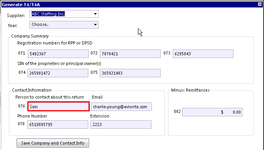Image resolution: width=264 pixels, height=150 pixels.
Task: Click the 078 Phone Number field
Action: point(58,124)
